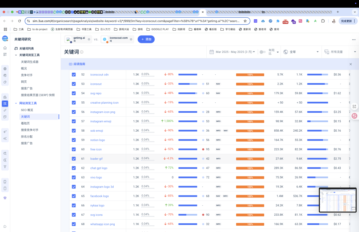This screenshot has width=359, height=232.
Task: Click the 完成更新 Chrome update button
Action: pos(348,21)
